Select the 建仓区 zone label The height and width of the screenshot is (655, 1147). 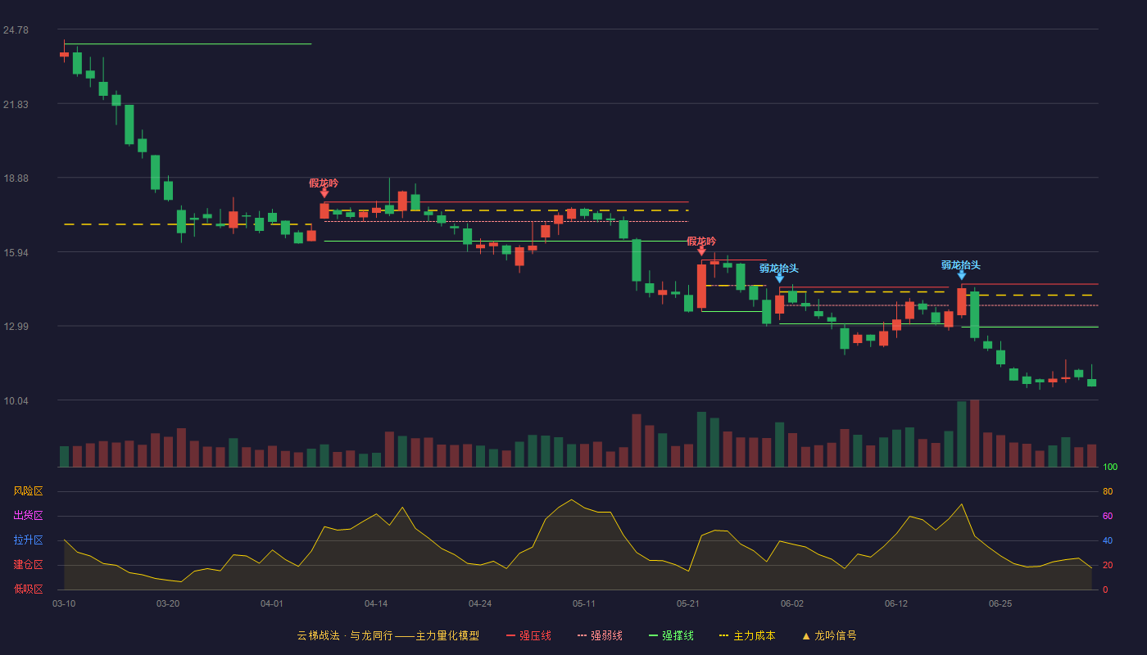(28, 565)
